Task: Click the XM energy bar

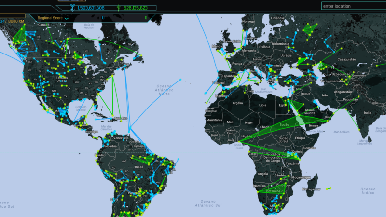Action: (x=13, y=16)
